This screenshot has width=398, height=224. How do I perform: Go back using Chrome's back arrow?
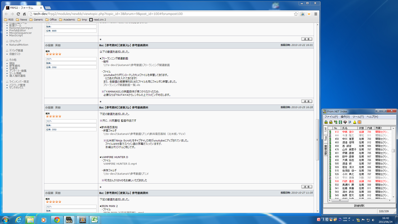[x=7, y=14]
